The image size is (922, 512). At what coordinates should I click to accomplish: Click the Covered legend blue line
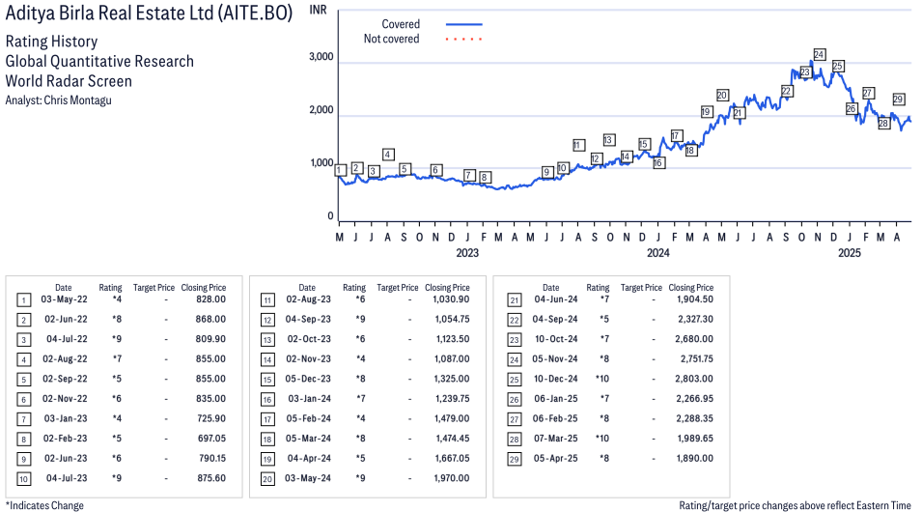(x=464, y=24)
